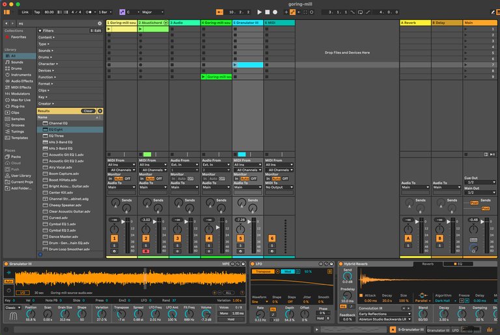Select Instruments in the Library
The width and height of the screenshot is (500, 335).
click(x=21, y=75)
